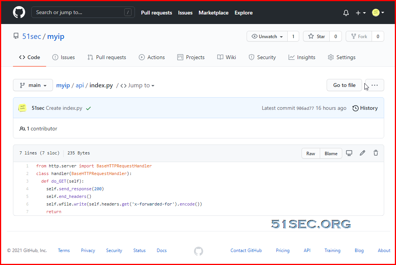Focus the Search or jump to field

coord(83,12)
